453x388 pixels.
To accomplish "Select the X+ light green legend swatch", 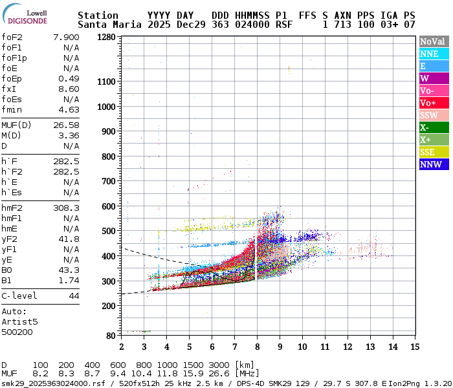I will (434, 140).
